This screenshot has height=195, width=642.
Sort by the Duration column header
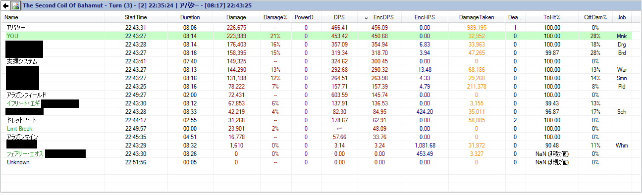[x=190, y=17]
